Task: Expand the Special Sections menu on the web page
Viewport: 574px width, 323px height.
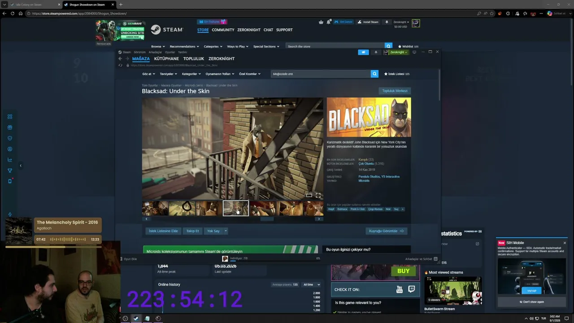Action: tap(266, 46)
